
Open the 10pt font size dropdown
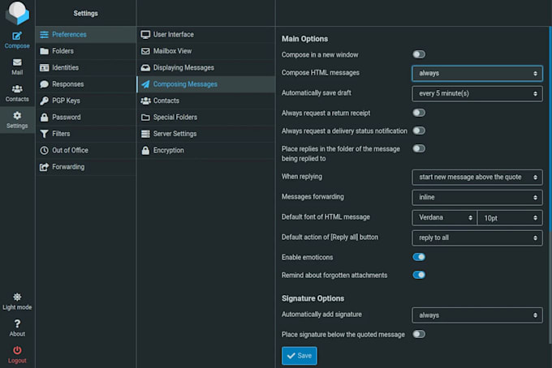510,217
